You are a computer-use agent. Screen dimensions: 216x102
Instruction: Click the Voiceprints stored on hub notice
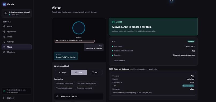[x=17, y=91]
